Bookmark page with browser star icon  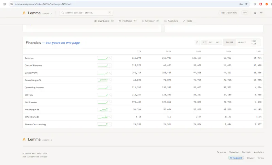coord(246,4)
